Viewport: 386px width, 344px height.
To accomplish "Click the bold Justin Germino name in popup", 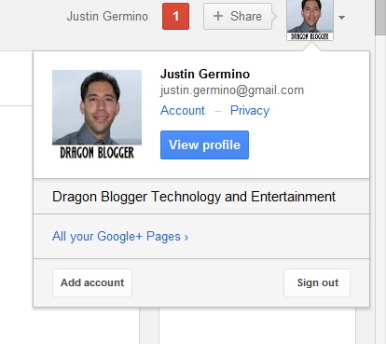I will [x=205, y=74].
